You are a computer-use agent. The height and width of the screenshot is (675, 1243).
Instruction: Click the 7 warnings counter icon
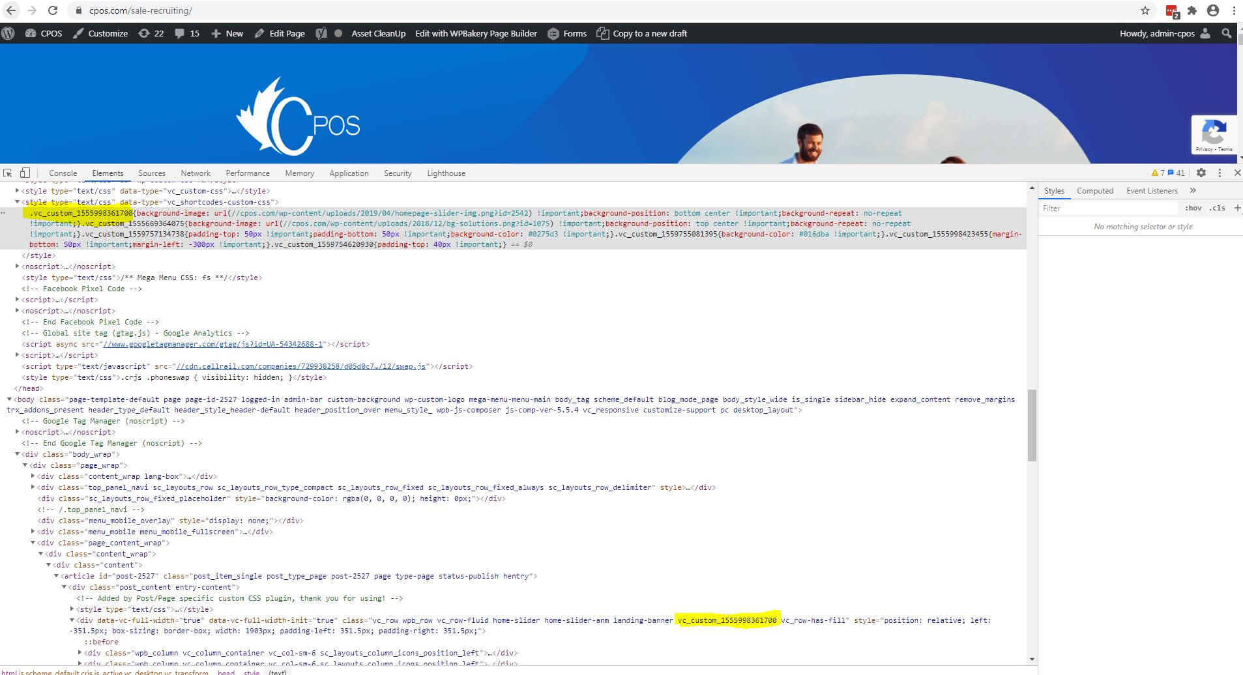click(1158, 173)
